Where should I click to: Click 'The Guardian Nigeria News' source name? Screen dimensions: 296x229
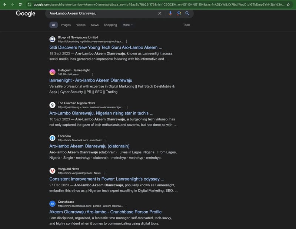coord(76,103)
